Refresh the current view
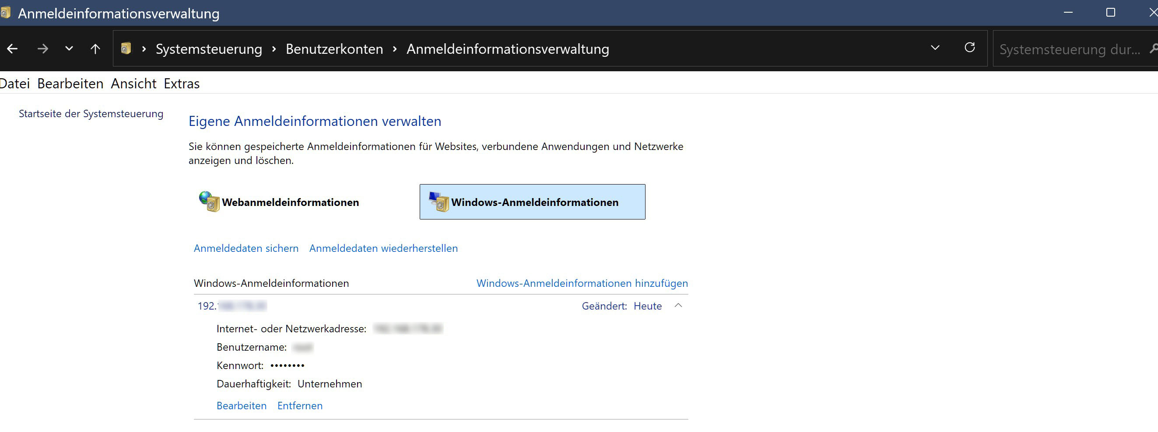1158x432 pixels. click(x=970, y=47)
